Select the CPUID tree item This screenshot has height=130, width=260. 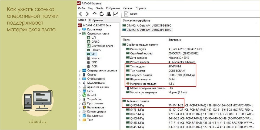[93, 42]
